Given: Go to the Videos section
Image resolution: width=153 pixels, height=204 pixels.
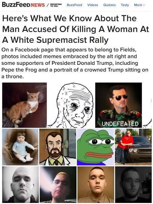Looking at the screenshot, I should coord(93,5).
